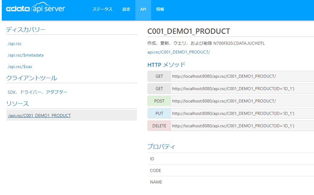314x195 pixels.
Task: Click the DELETE method badge
Action: [x=159, y=126]
